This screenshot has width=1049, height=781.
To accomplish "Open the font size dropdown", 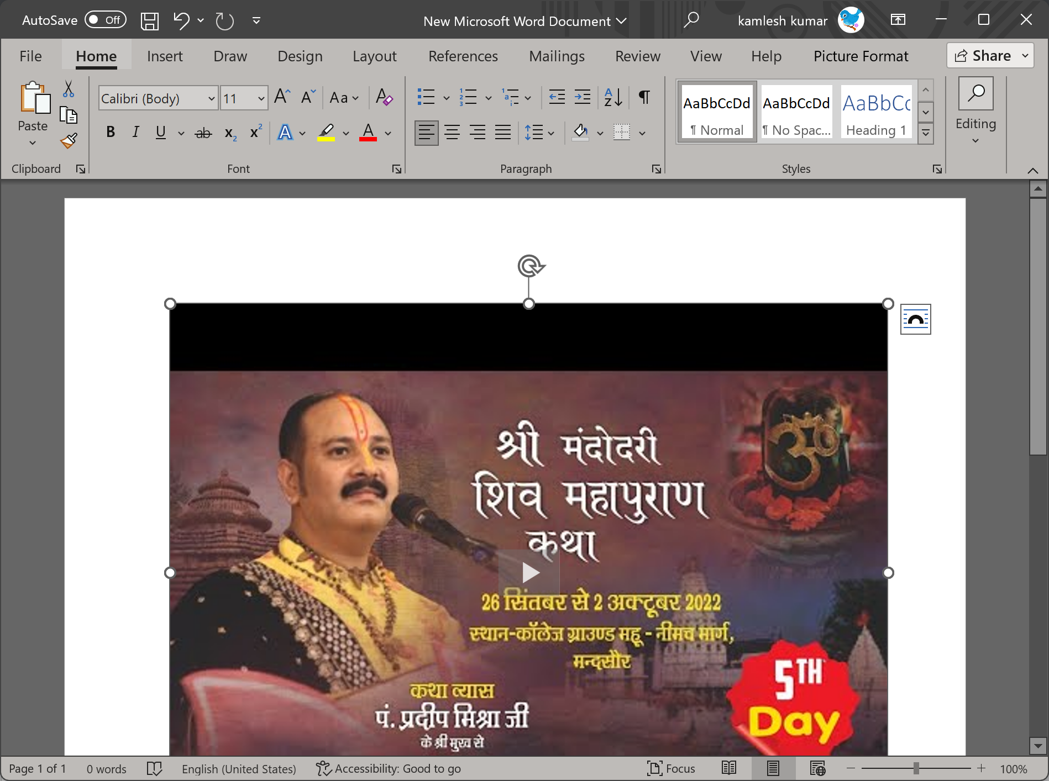I will coord(261,99).
